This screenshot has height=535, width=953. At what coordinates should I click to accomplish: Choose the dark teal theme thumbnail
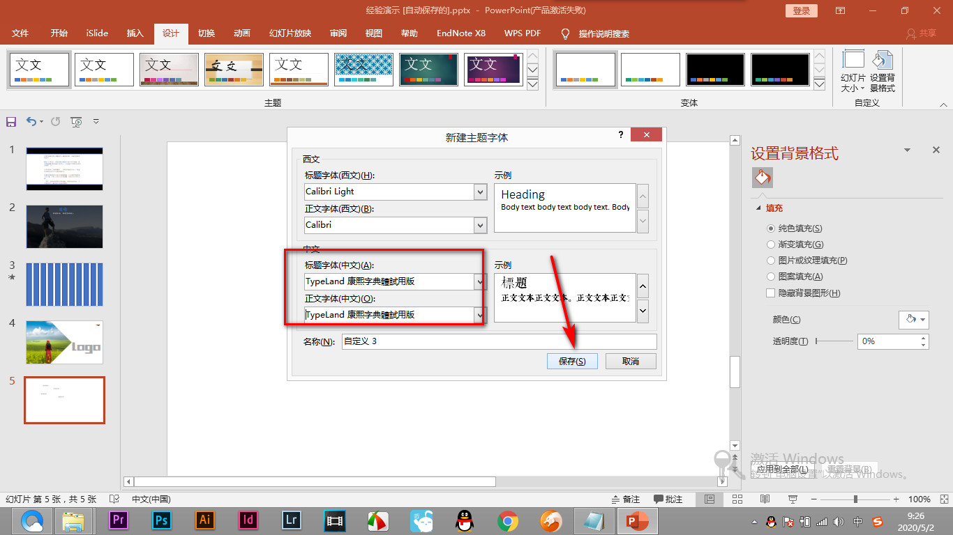428,70
